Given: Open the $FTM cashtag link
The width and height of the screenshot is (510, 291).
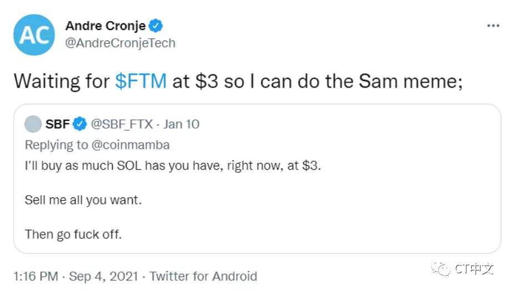Looking at the screenshot, I should 141,81.
